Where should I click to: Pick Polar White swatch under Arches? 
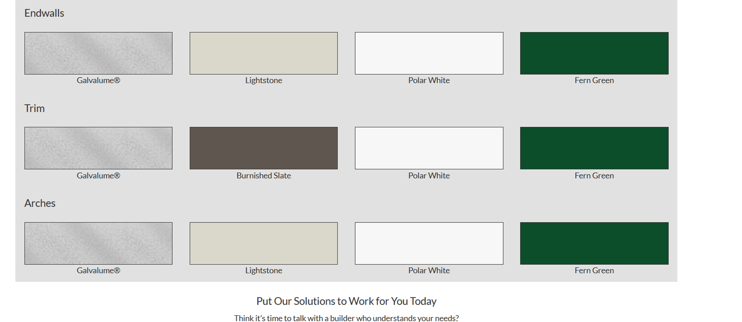(x=429, y=243)
